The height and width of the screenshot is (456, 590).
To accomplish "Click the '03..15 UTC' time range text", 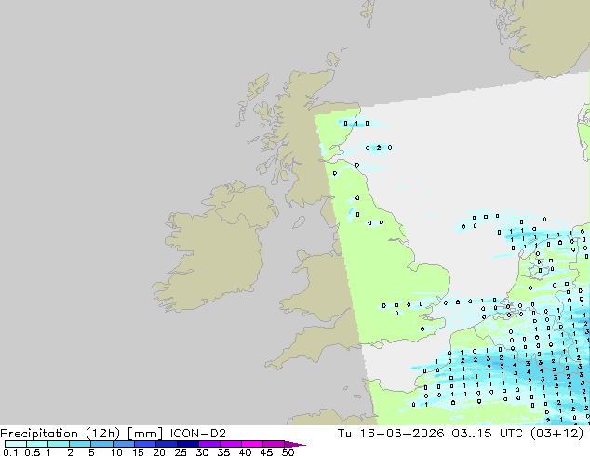I will (487, 434).
